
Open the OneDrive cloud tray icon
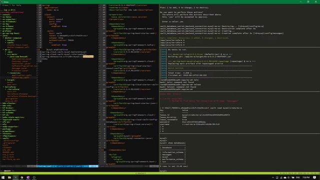click(285, 177)
